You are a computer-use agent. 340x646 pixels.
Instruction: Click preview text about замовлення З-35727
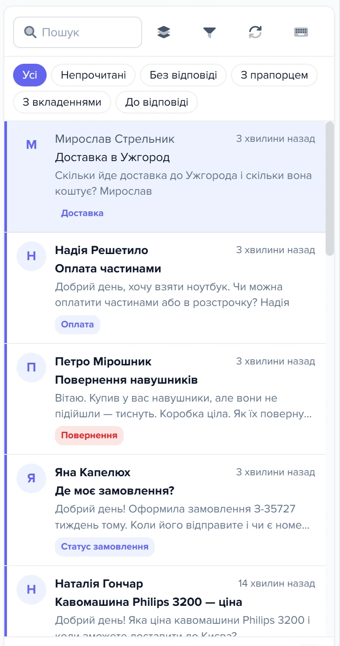coord(183,517)
